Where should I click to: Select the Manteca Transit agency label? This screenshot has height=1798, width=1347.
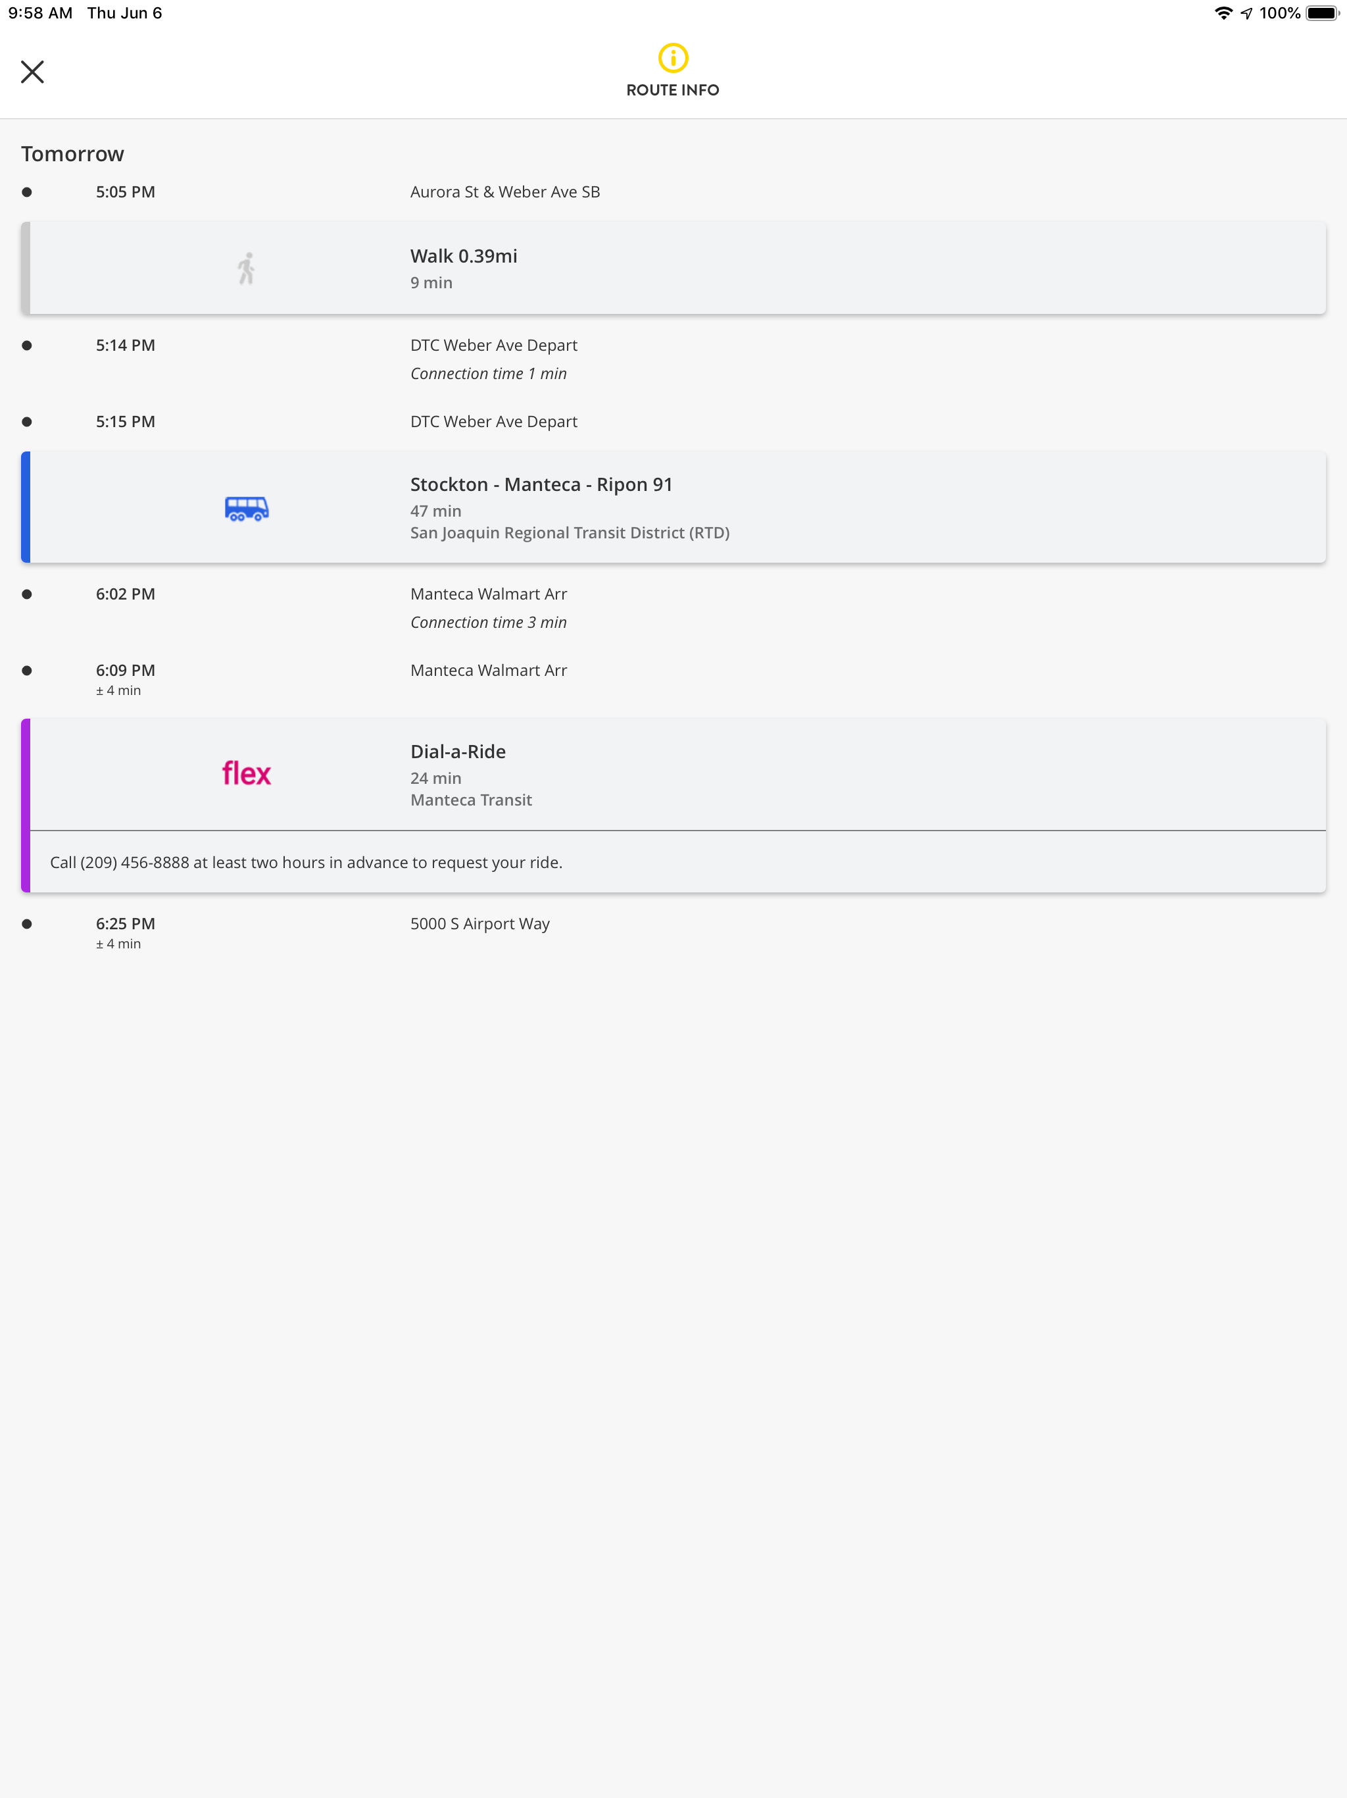click(471, 800)
